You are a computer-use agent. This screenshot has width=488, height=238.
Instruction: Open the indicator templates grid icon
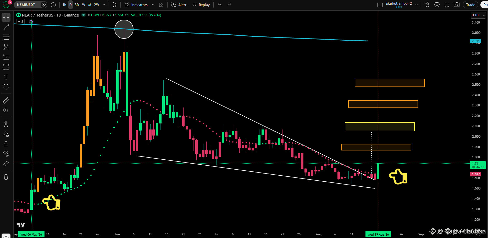coord(161,5)
